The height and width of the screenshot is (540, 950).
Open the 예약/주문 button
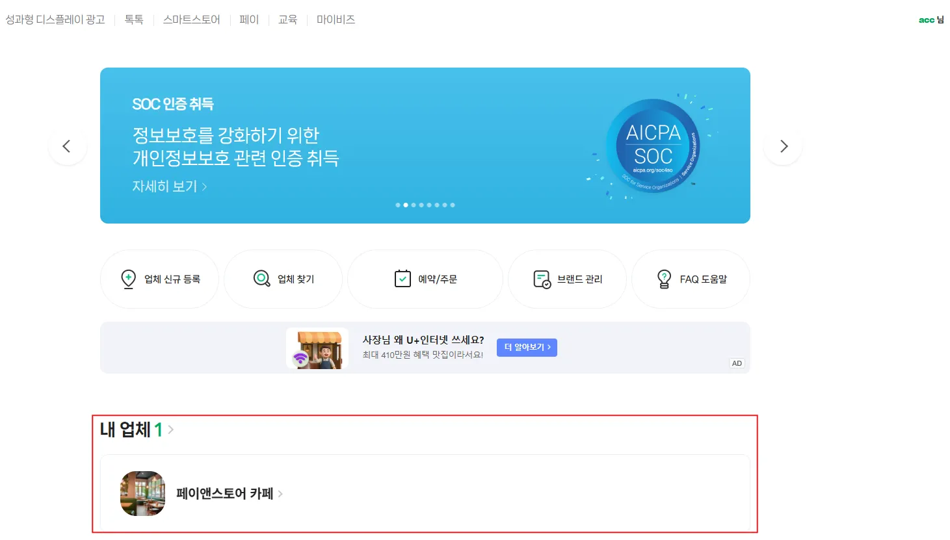click(x=425, y=279)
